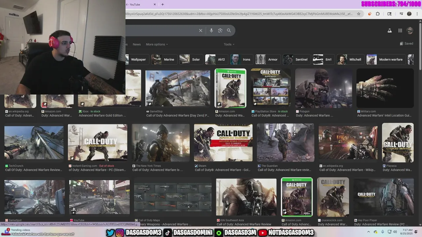Open a new browser tab
The width and height of the screenshot is (422, 237).
tap(163, 4)
